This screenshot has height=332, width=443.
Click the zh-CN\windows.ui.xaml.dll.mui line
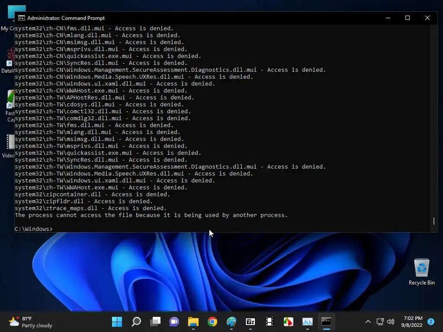click(115, 83)
